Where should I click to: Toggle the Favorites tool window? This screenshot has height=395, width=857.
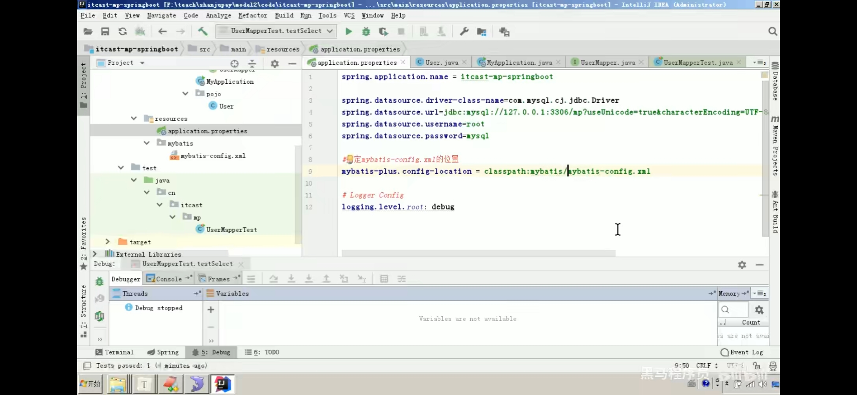point(84,241)
